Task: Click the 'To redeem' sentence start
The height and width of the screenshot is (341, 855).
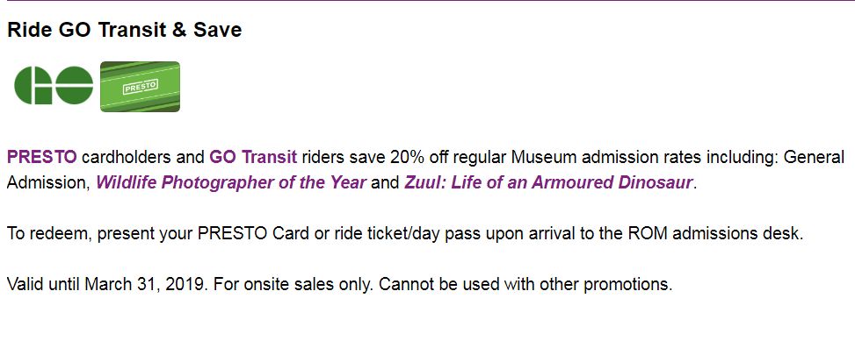Action: pos(45,234)
